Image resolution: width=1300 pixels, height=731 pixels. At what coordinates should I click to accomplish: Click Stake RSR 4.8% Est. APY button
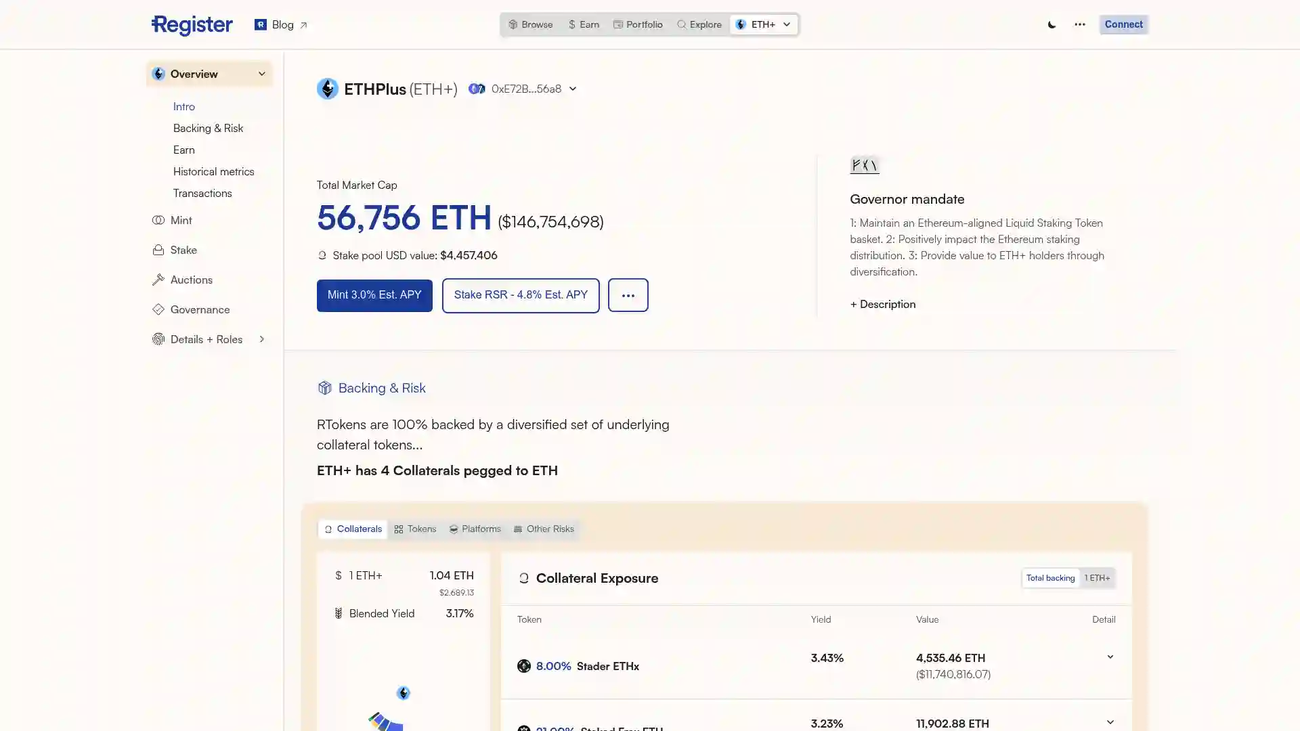(520, 295)
